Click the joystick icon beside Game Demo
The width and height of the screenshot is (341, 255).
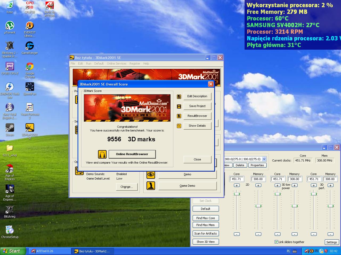(x=151, y=186)
